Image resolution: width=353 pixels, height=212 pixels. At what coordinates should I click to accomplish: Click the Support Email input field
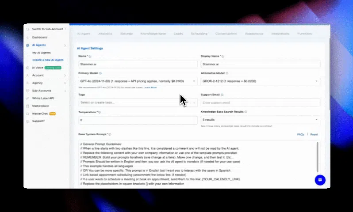point(261,103)
